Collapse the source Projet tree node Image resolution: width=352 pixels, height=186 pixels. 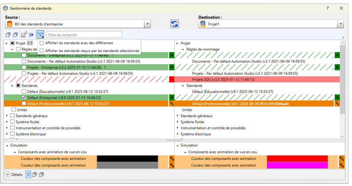pyautogui.click(x=6, y=43)
